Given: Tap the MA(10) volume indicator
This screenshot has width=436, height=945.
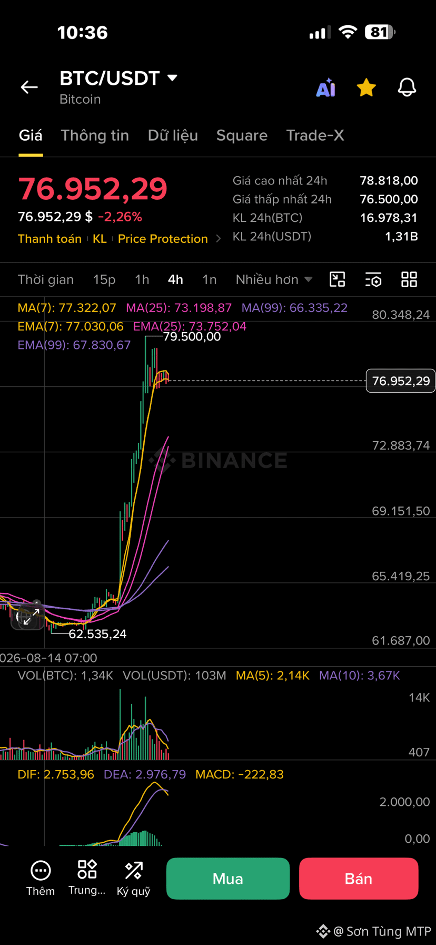Looking at the screenshot, I should pyautogui.click(x=360, y=676).
